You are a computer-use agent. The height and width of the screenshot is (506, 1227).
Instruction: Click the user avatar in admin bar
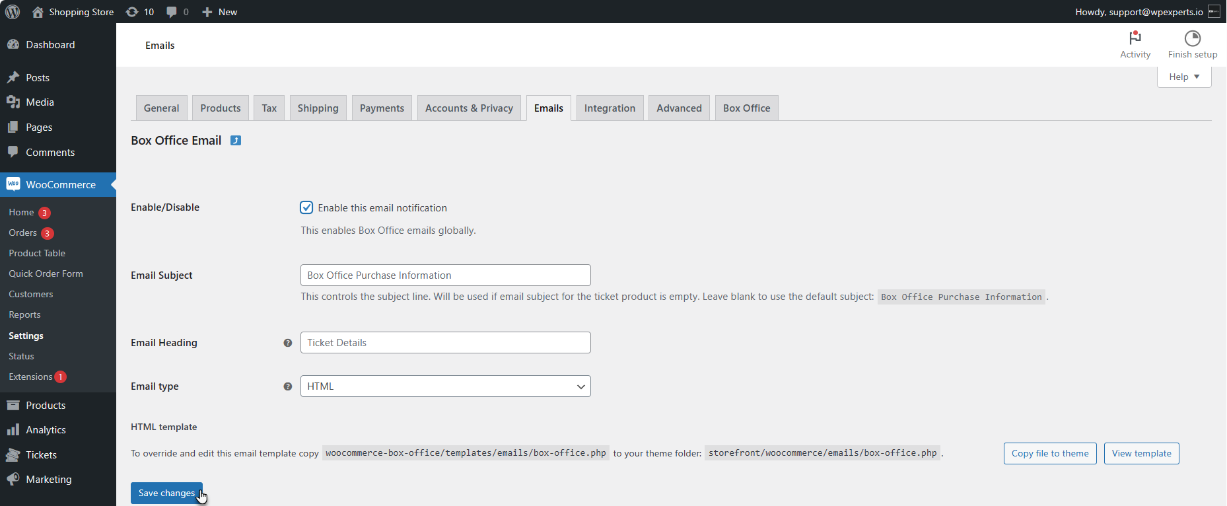1214,12
